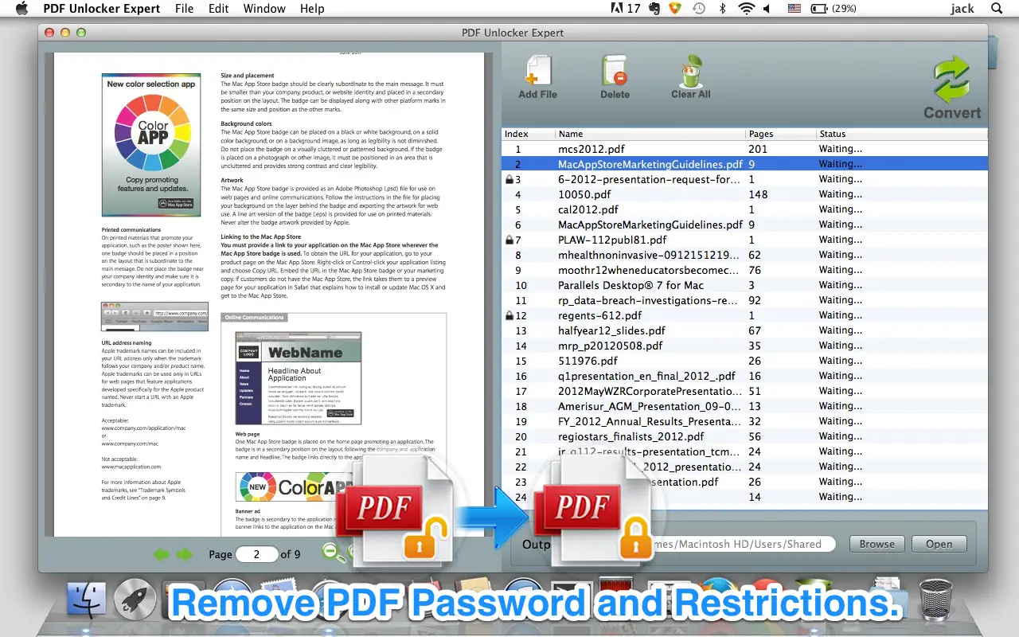Viewport: 1019px width, 637px height.
Task: Open the Trash in the Dock
Action: coord(935,600)
